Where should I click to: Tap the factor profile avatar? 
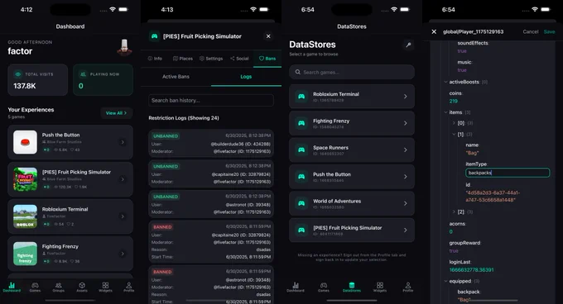click(124, 47)
